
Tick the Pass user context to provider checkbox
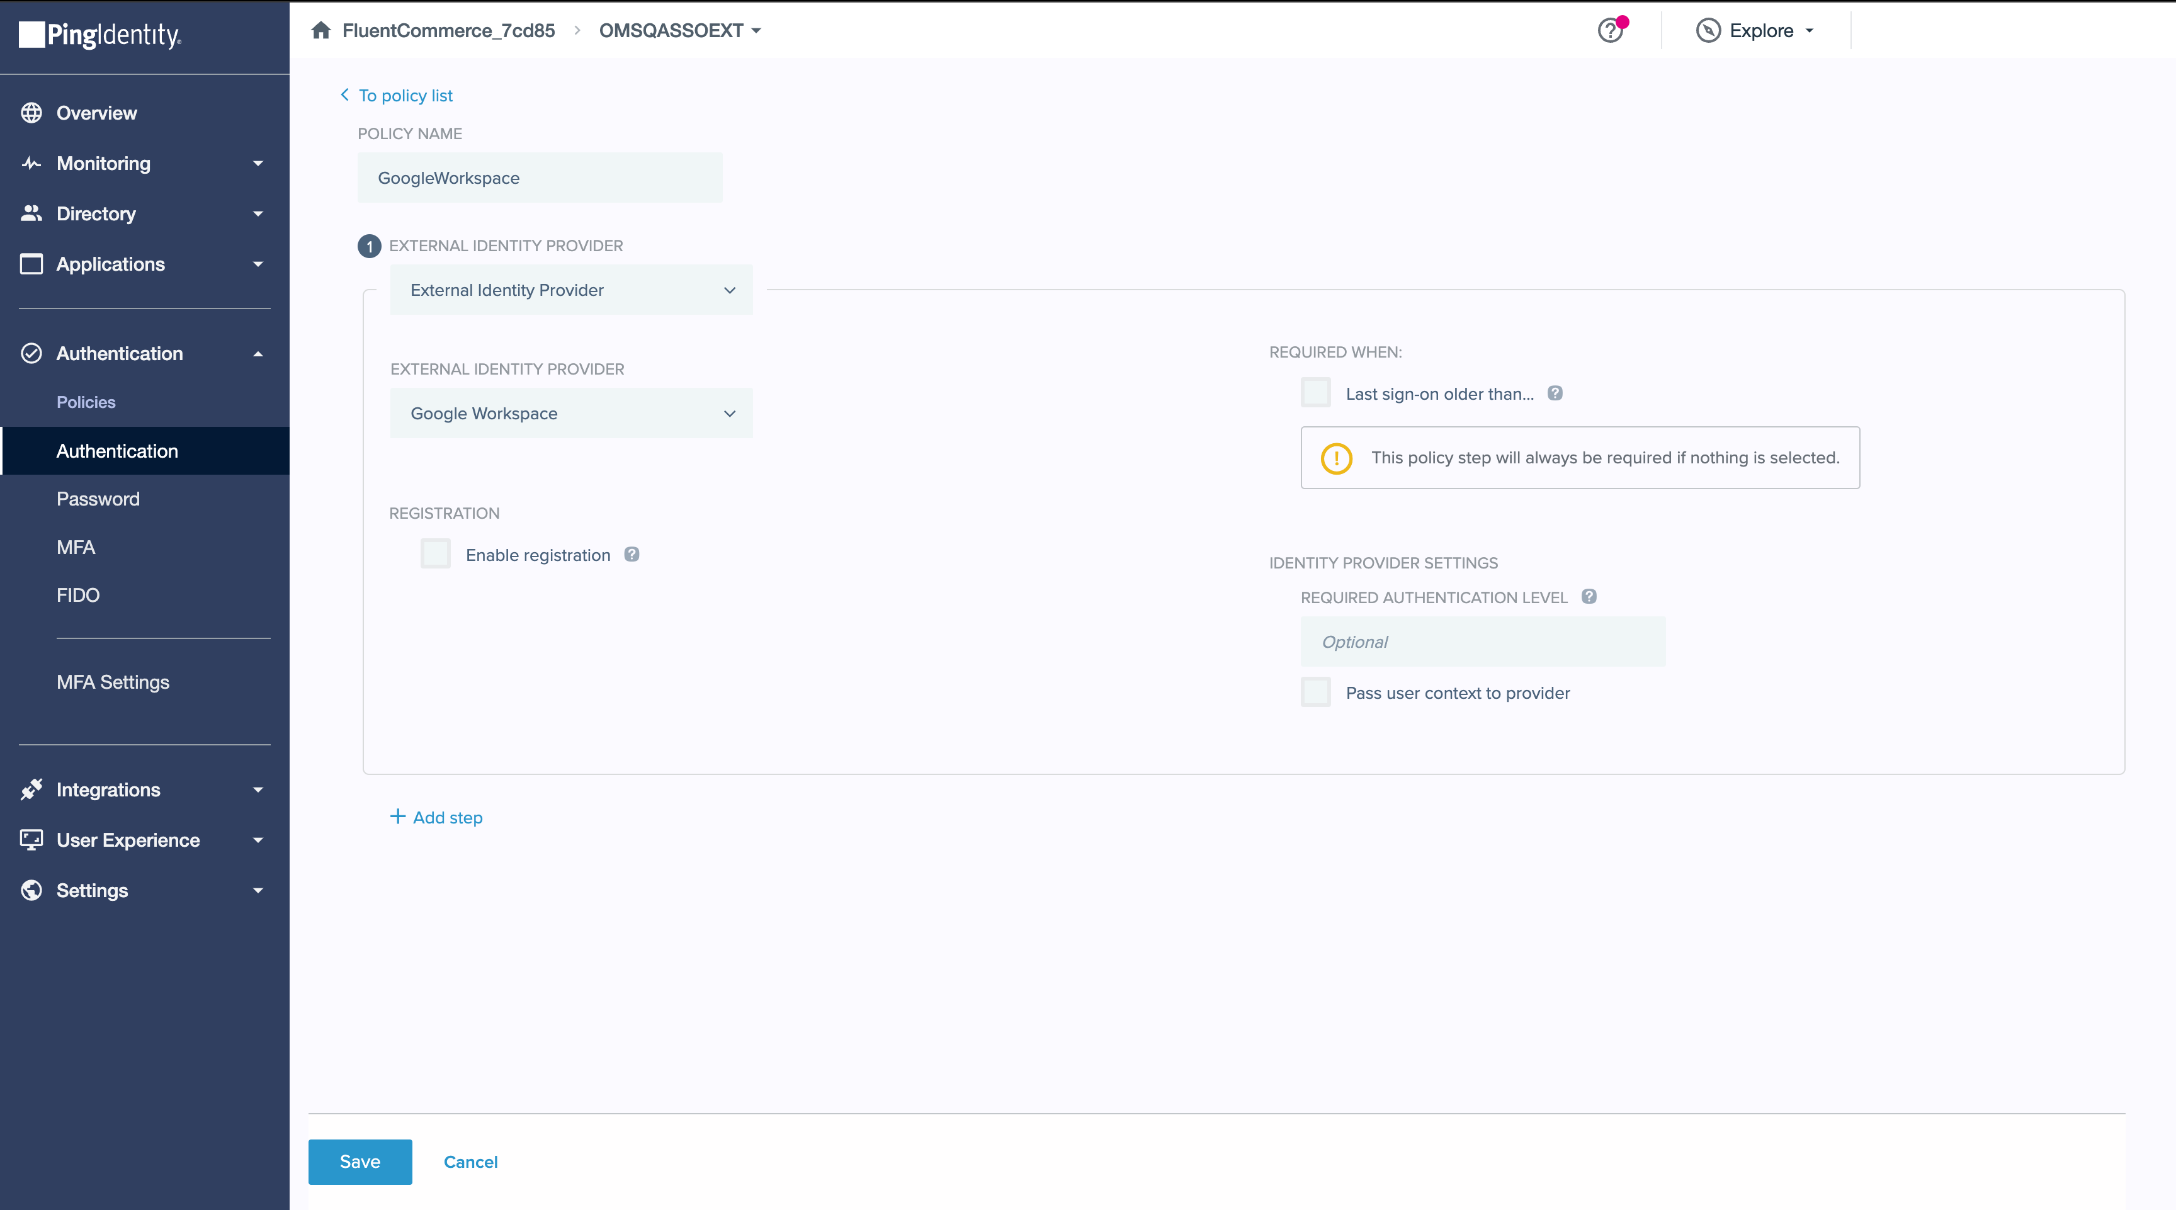point(1315,693)
